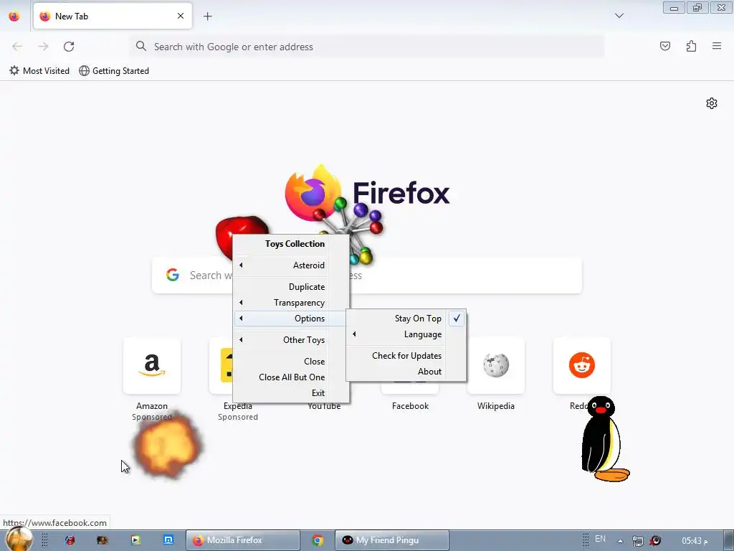This screenshot has height=551, width=734.
Task: Choose Exit from Toys Collection menu
Action: [x=291, y=393]
